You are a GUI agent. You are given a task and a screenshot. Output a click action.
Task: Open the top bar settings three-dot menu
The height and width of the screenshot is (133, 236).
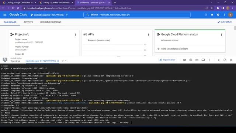click(x=224, y=15)
